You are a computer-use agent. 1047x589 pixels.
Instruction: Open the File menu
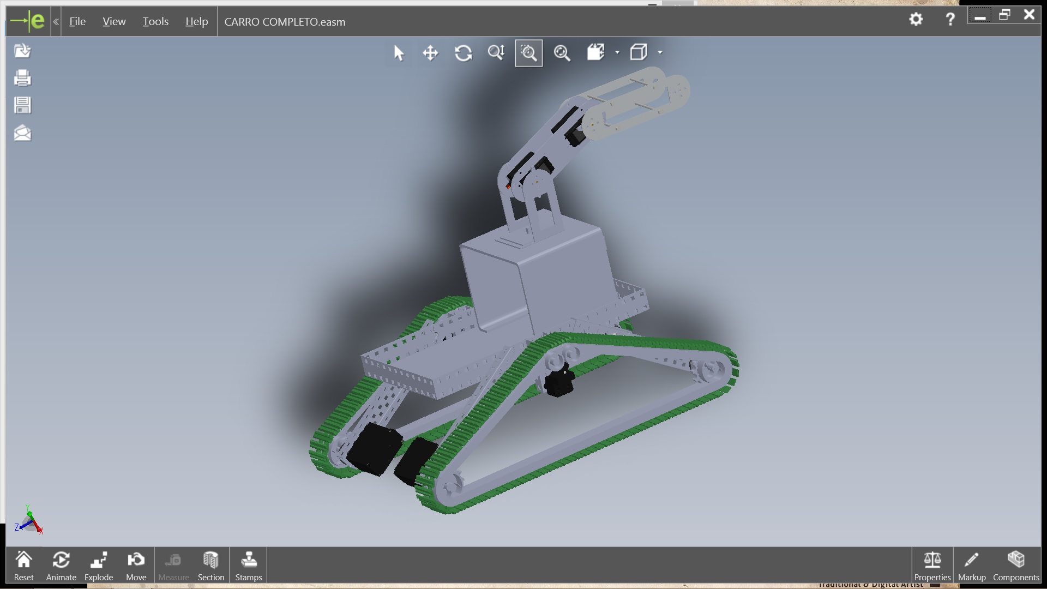pyautogui.click(x=77, y=21)
